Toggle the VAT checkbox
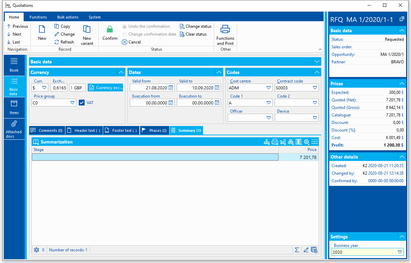The image size is (411, 263). (82, 102)
